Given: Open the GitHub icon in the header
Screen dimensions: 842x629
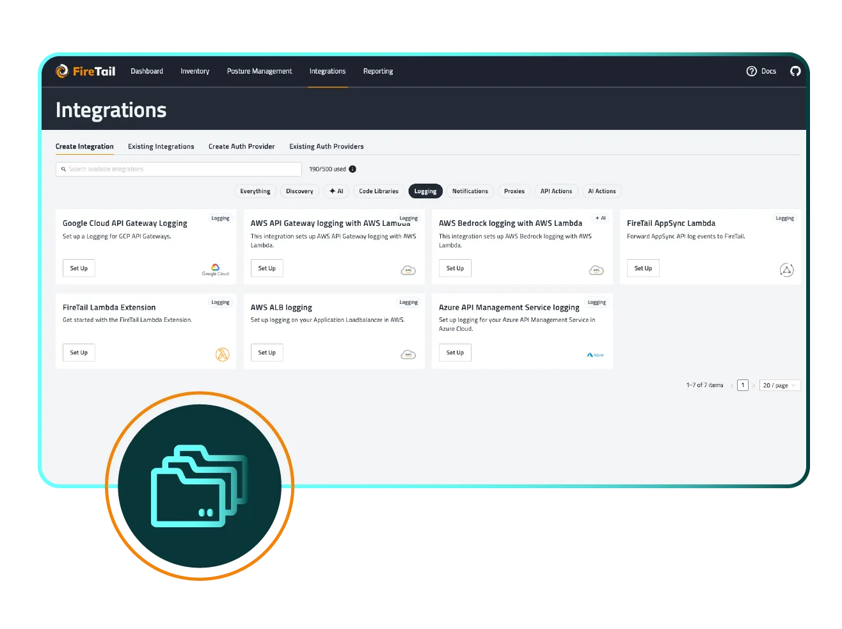Looking at the screenshot, I should click(x=795, y=71).
